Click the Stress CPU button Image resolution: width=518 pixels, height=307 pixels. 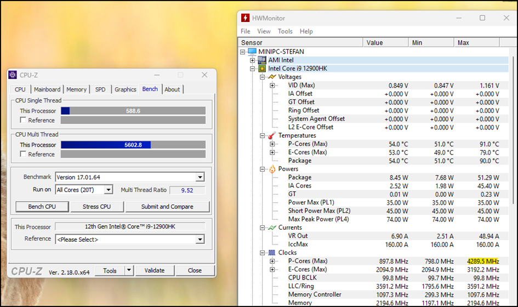click(x=97, y=207)
